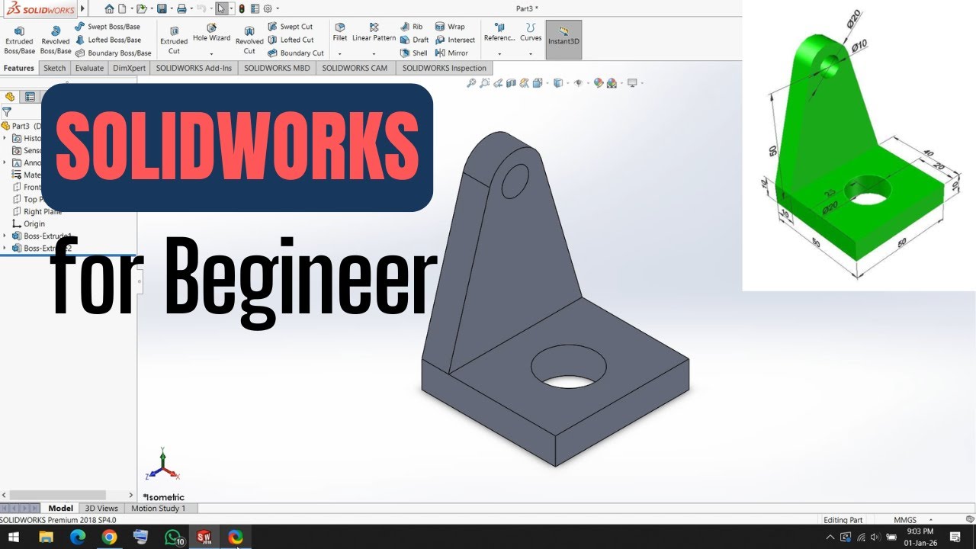976x549 pixels.
Task: Expand Reference Geometry dropdown arrow
Action: pyautogui.click(x=499, y=53)
